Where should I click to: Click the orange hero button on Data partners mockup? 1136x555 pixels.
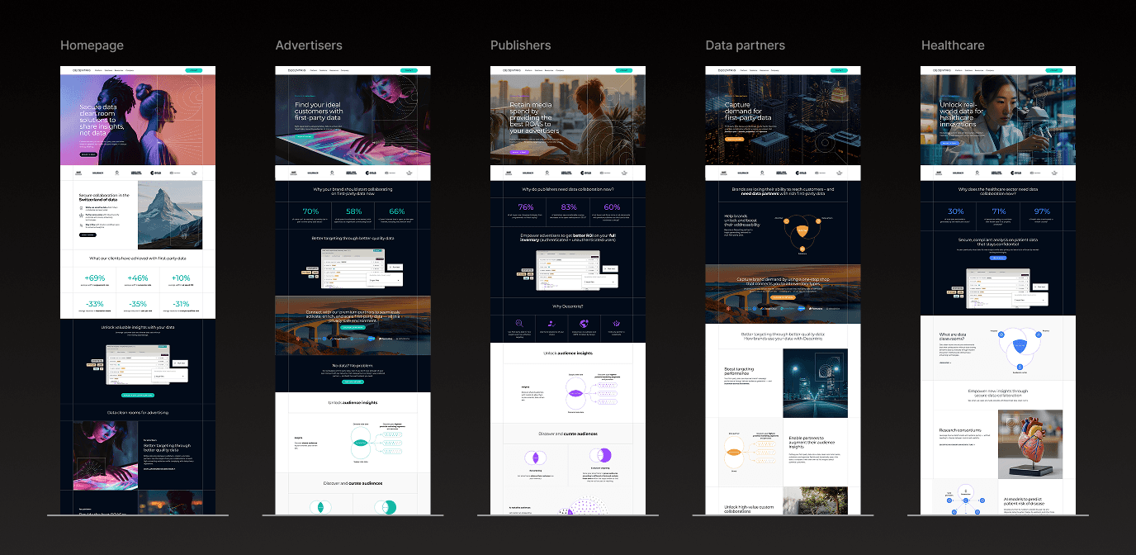734,140
